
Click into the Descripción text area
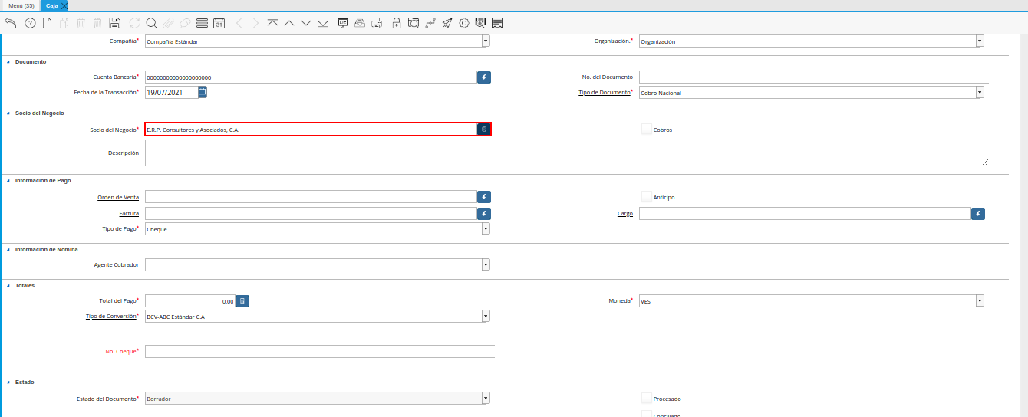click(x=567, y=153)
